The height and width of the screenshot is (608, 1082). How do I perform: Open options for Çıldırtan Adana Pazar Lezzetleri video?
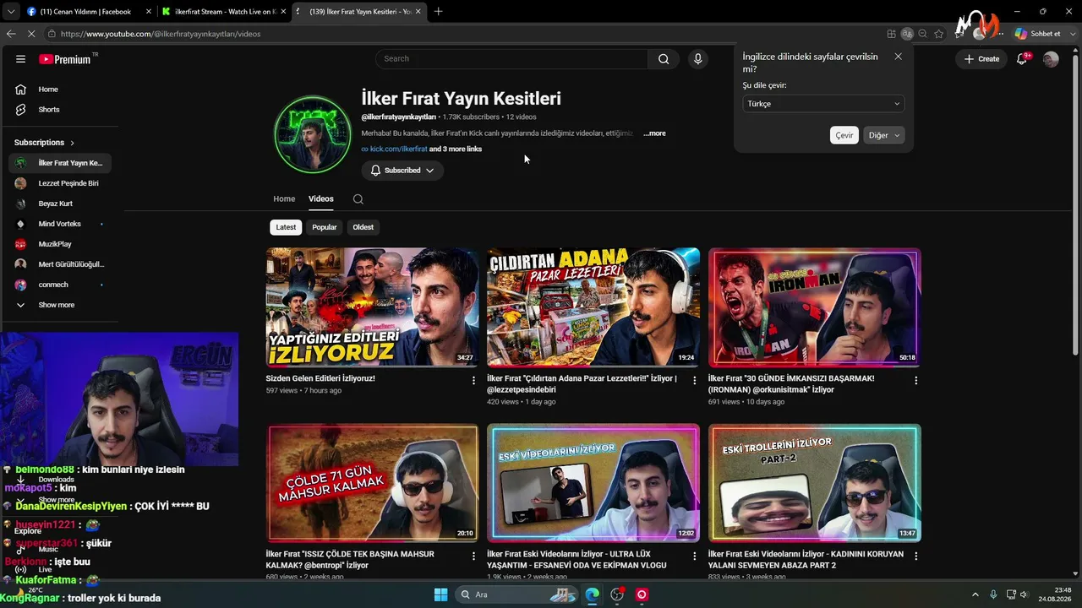click(695, 381)
